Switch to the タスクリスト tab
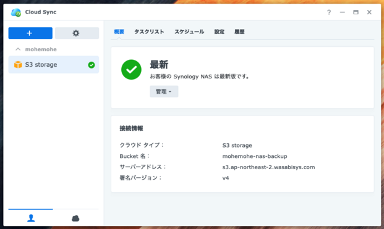This screenshot has width=384, height=229. click(149, 31)
